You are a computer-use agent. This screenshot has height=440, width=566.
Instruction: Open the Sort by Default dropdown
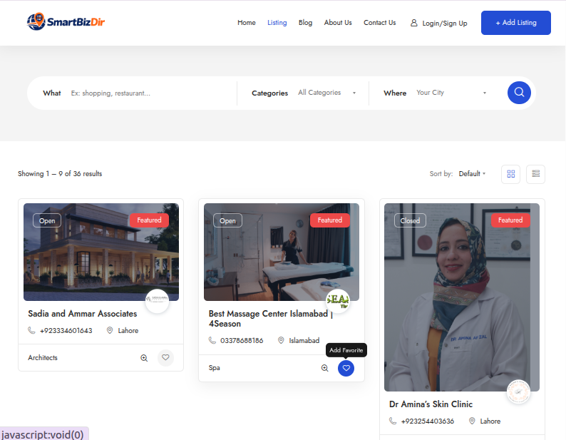click(x=472, y=174)
